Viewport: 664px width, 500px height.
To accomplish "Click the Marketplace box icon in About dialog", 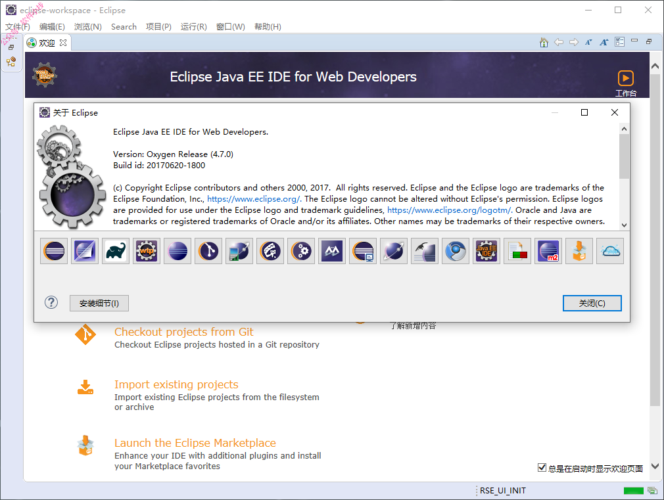I will [x=579, y=251].
